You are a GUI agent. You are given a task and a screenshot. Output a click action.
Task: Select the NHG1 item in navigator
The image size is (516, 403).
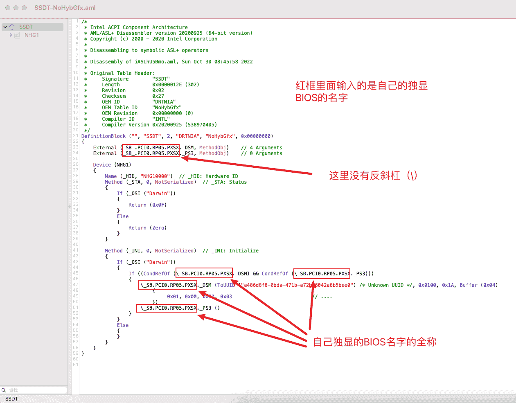tap(32, 35)
